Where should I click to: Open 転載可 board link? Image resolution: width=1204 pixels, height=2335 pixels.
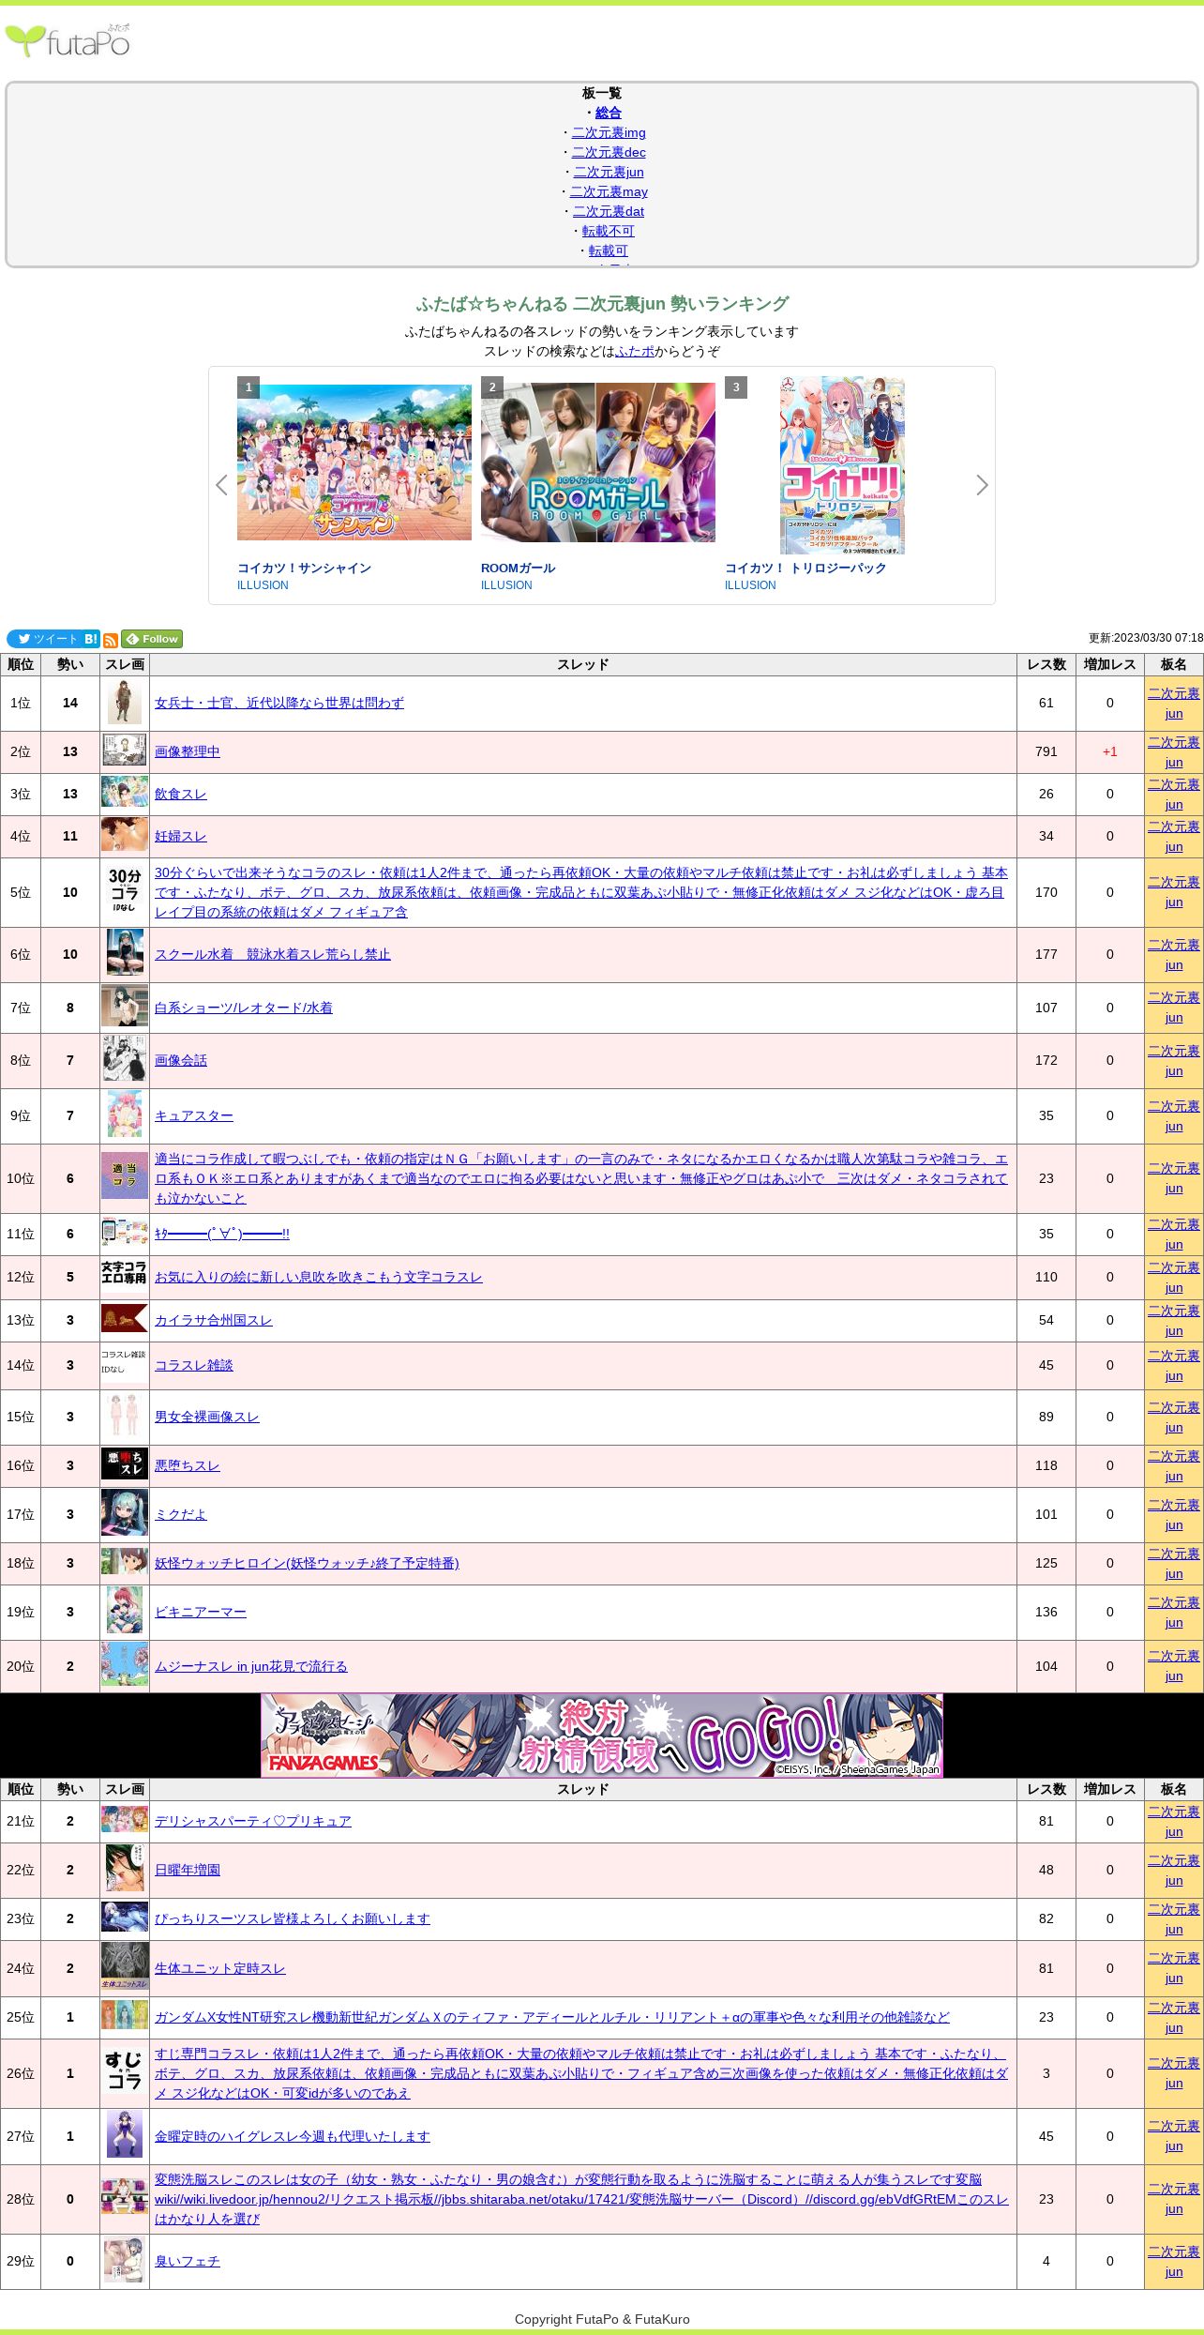[609, 250]
